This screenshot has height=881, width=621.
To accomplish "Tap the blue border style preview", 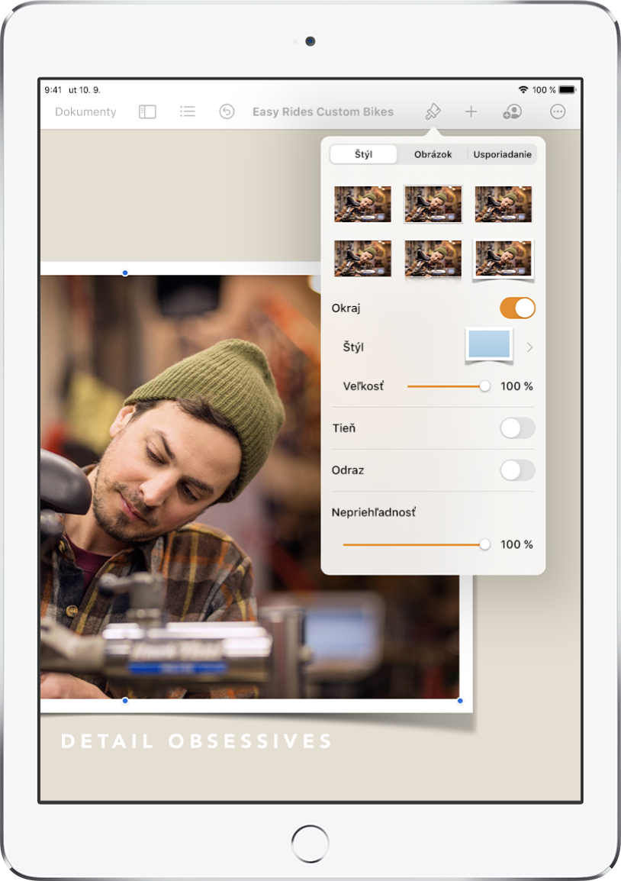I will click(x=489, y=346).
